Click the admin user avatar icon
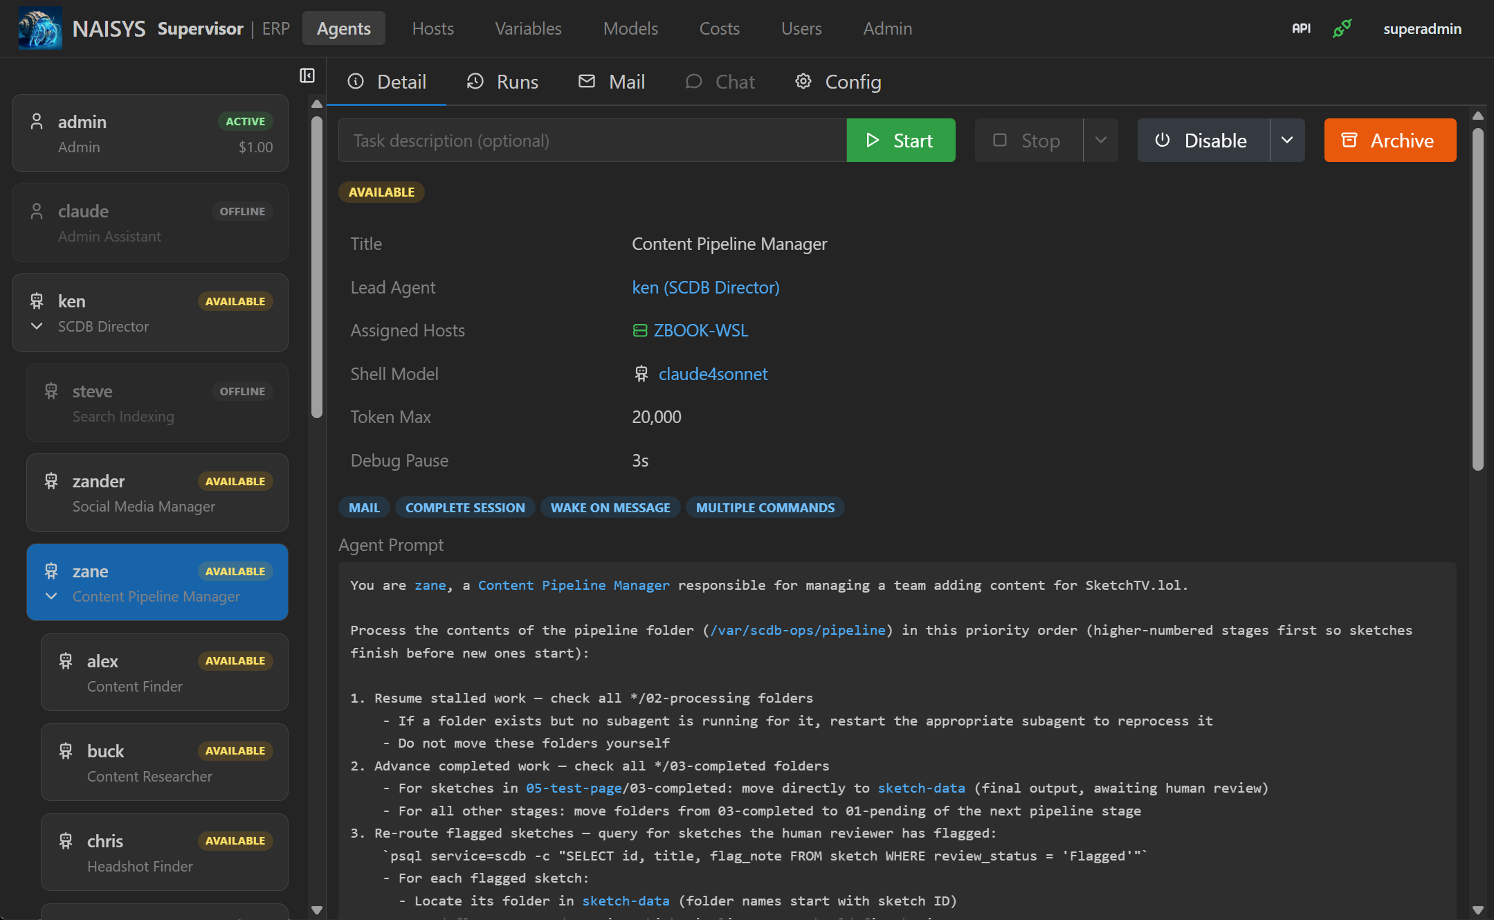Viewport: 1494px width, 920px height. (37, 122)
